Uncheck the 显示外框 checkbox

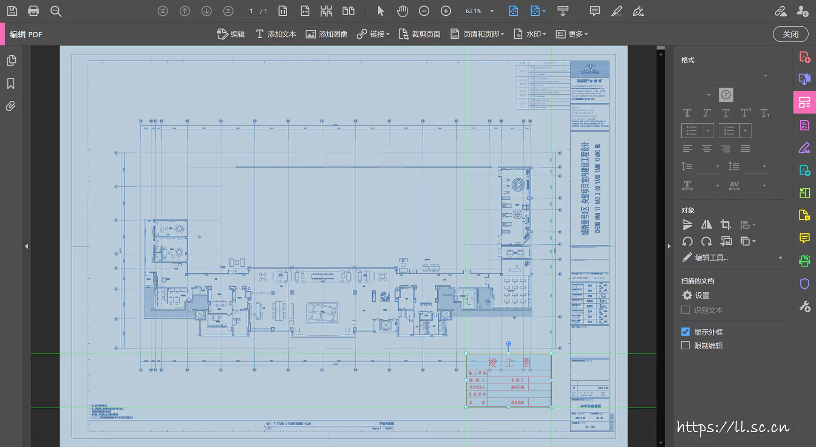686,332
